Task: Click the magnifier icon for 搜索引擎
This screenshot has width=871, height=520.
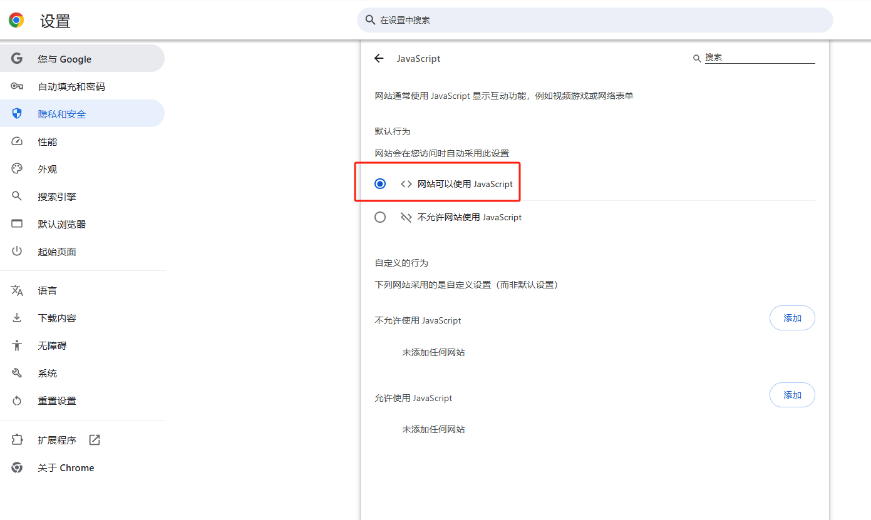Action: tap(17, 196)
